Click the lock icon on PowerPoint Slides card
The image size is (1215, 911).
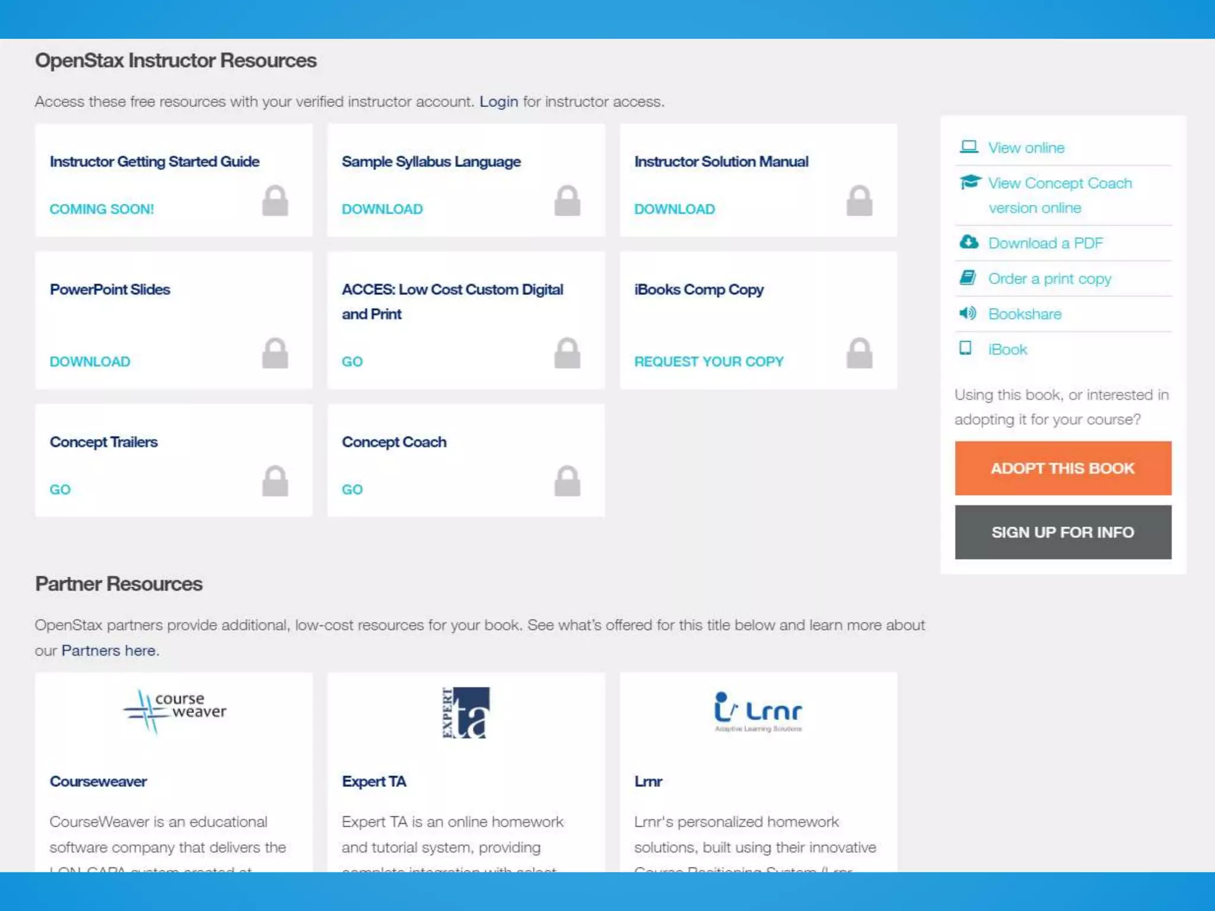[x=275, y=353]
